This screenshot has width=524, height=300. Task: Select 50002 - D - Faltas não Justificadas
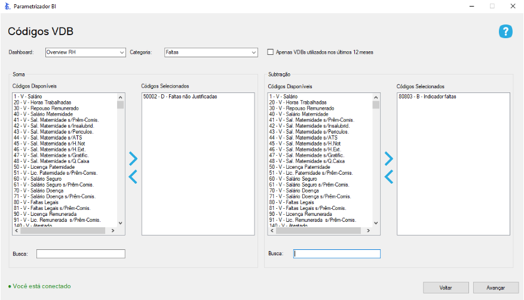click(x=180, y=97)
